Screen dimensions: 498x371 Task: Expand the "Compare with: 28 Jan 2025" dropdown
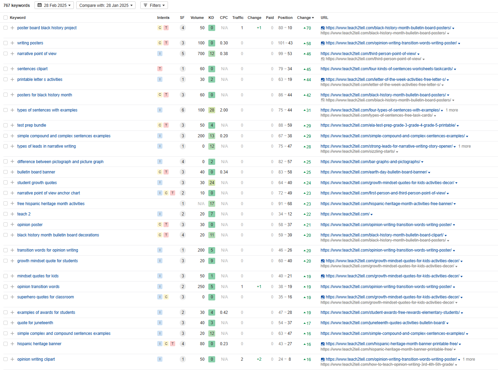pos(106,5)
